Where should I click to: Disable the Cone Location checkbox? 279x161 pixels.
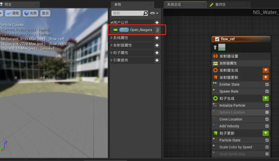[x=267, y=119]
